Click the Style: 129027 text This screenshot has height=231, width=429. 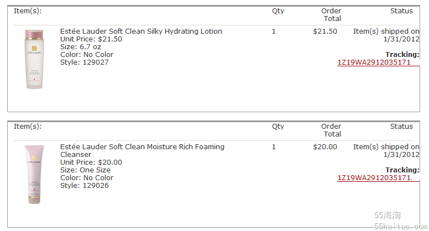pos(85,62)
